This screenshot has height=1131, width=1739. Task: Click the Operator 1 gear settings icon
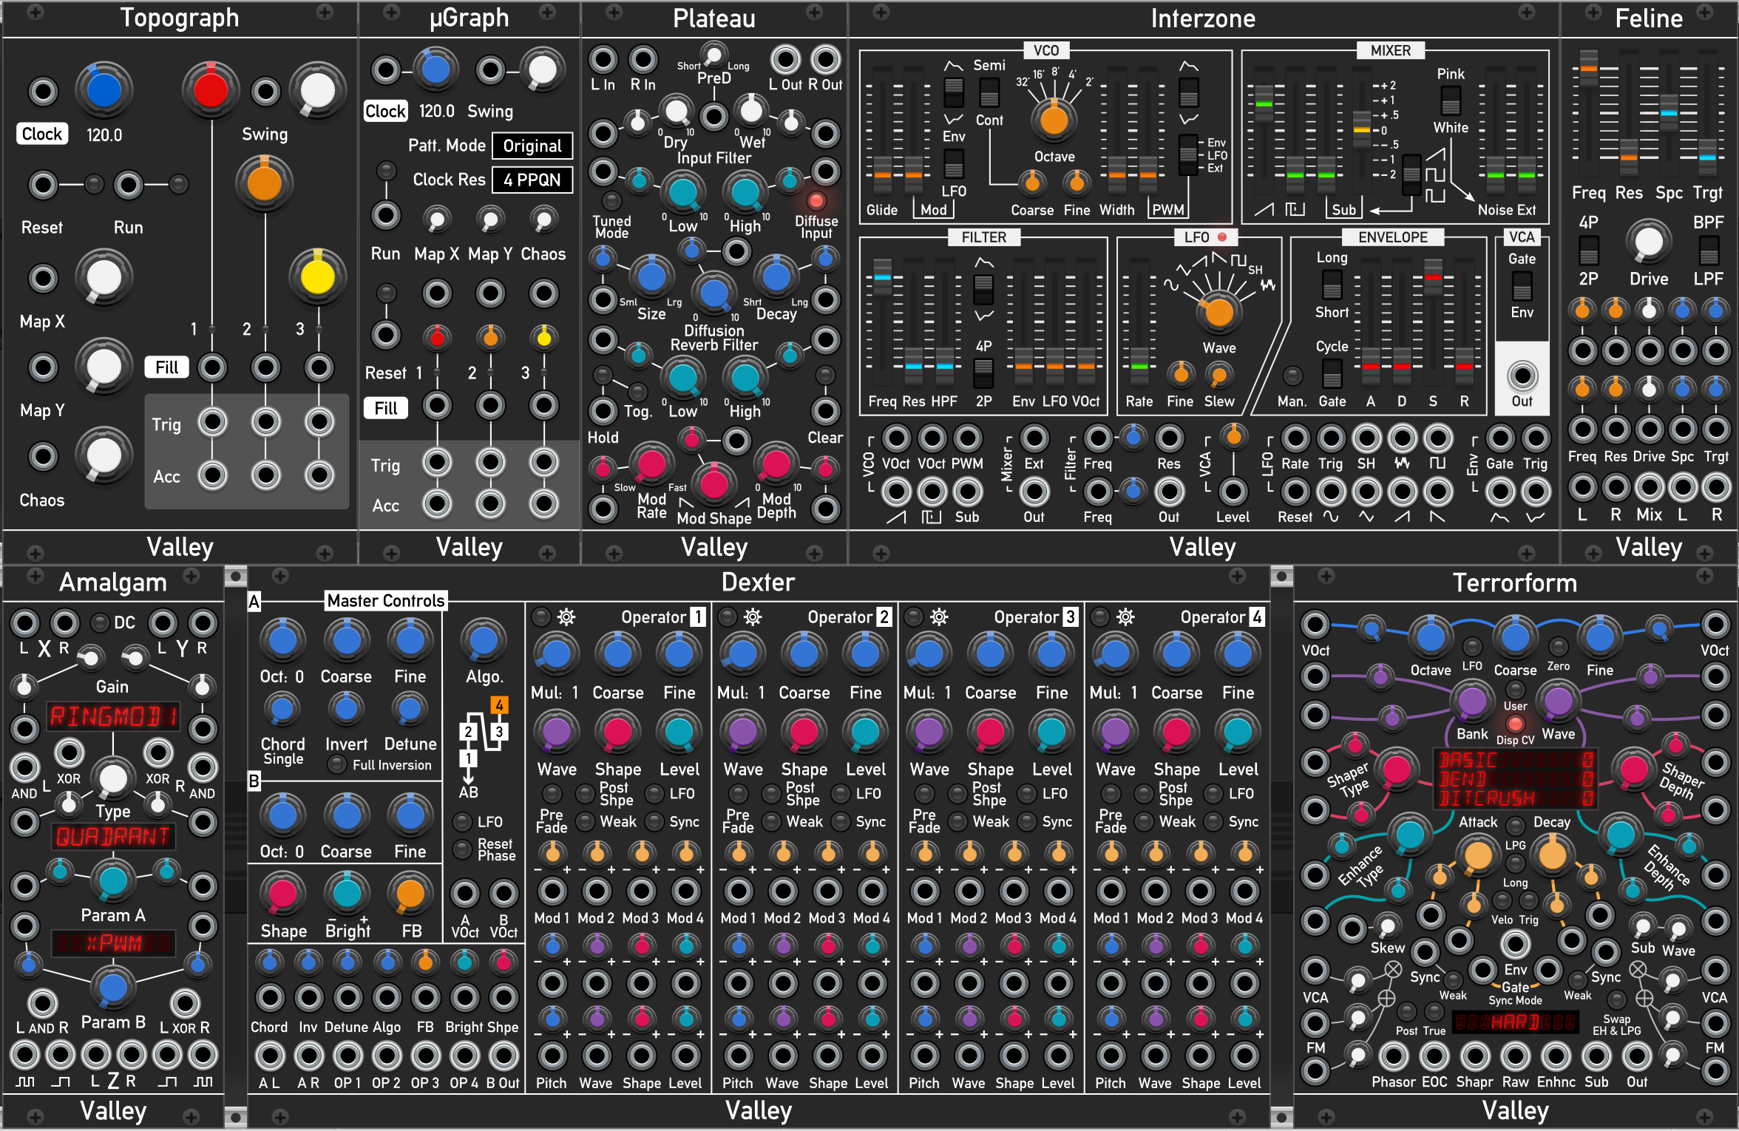[566, 617]
